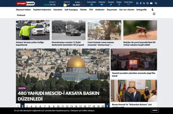This screenshot has height=114, width=173.
Task: Click the İmsak 04:56 prayer time
Action: (50, 5)
